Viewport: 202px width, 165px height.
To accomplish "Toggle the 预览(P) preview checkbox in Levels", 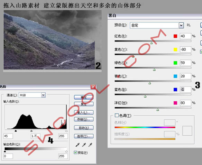I will (75, 153).
